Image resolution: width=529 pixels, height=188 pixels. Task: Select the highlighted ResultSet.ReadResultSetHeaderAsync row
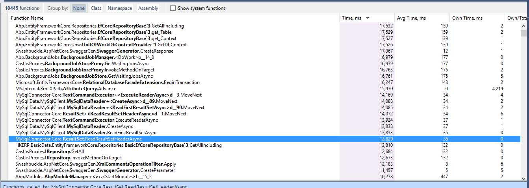[x=264, y=139]
